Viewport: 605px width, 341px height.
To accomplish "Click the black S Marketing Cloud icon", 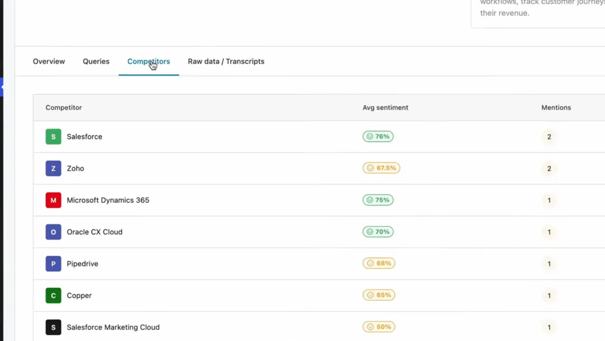I will (x=53, y=327).
